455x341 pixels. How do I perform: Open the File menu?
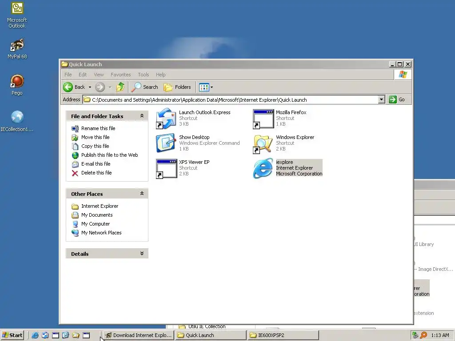tap(68, 75)
